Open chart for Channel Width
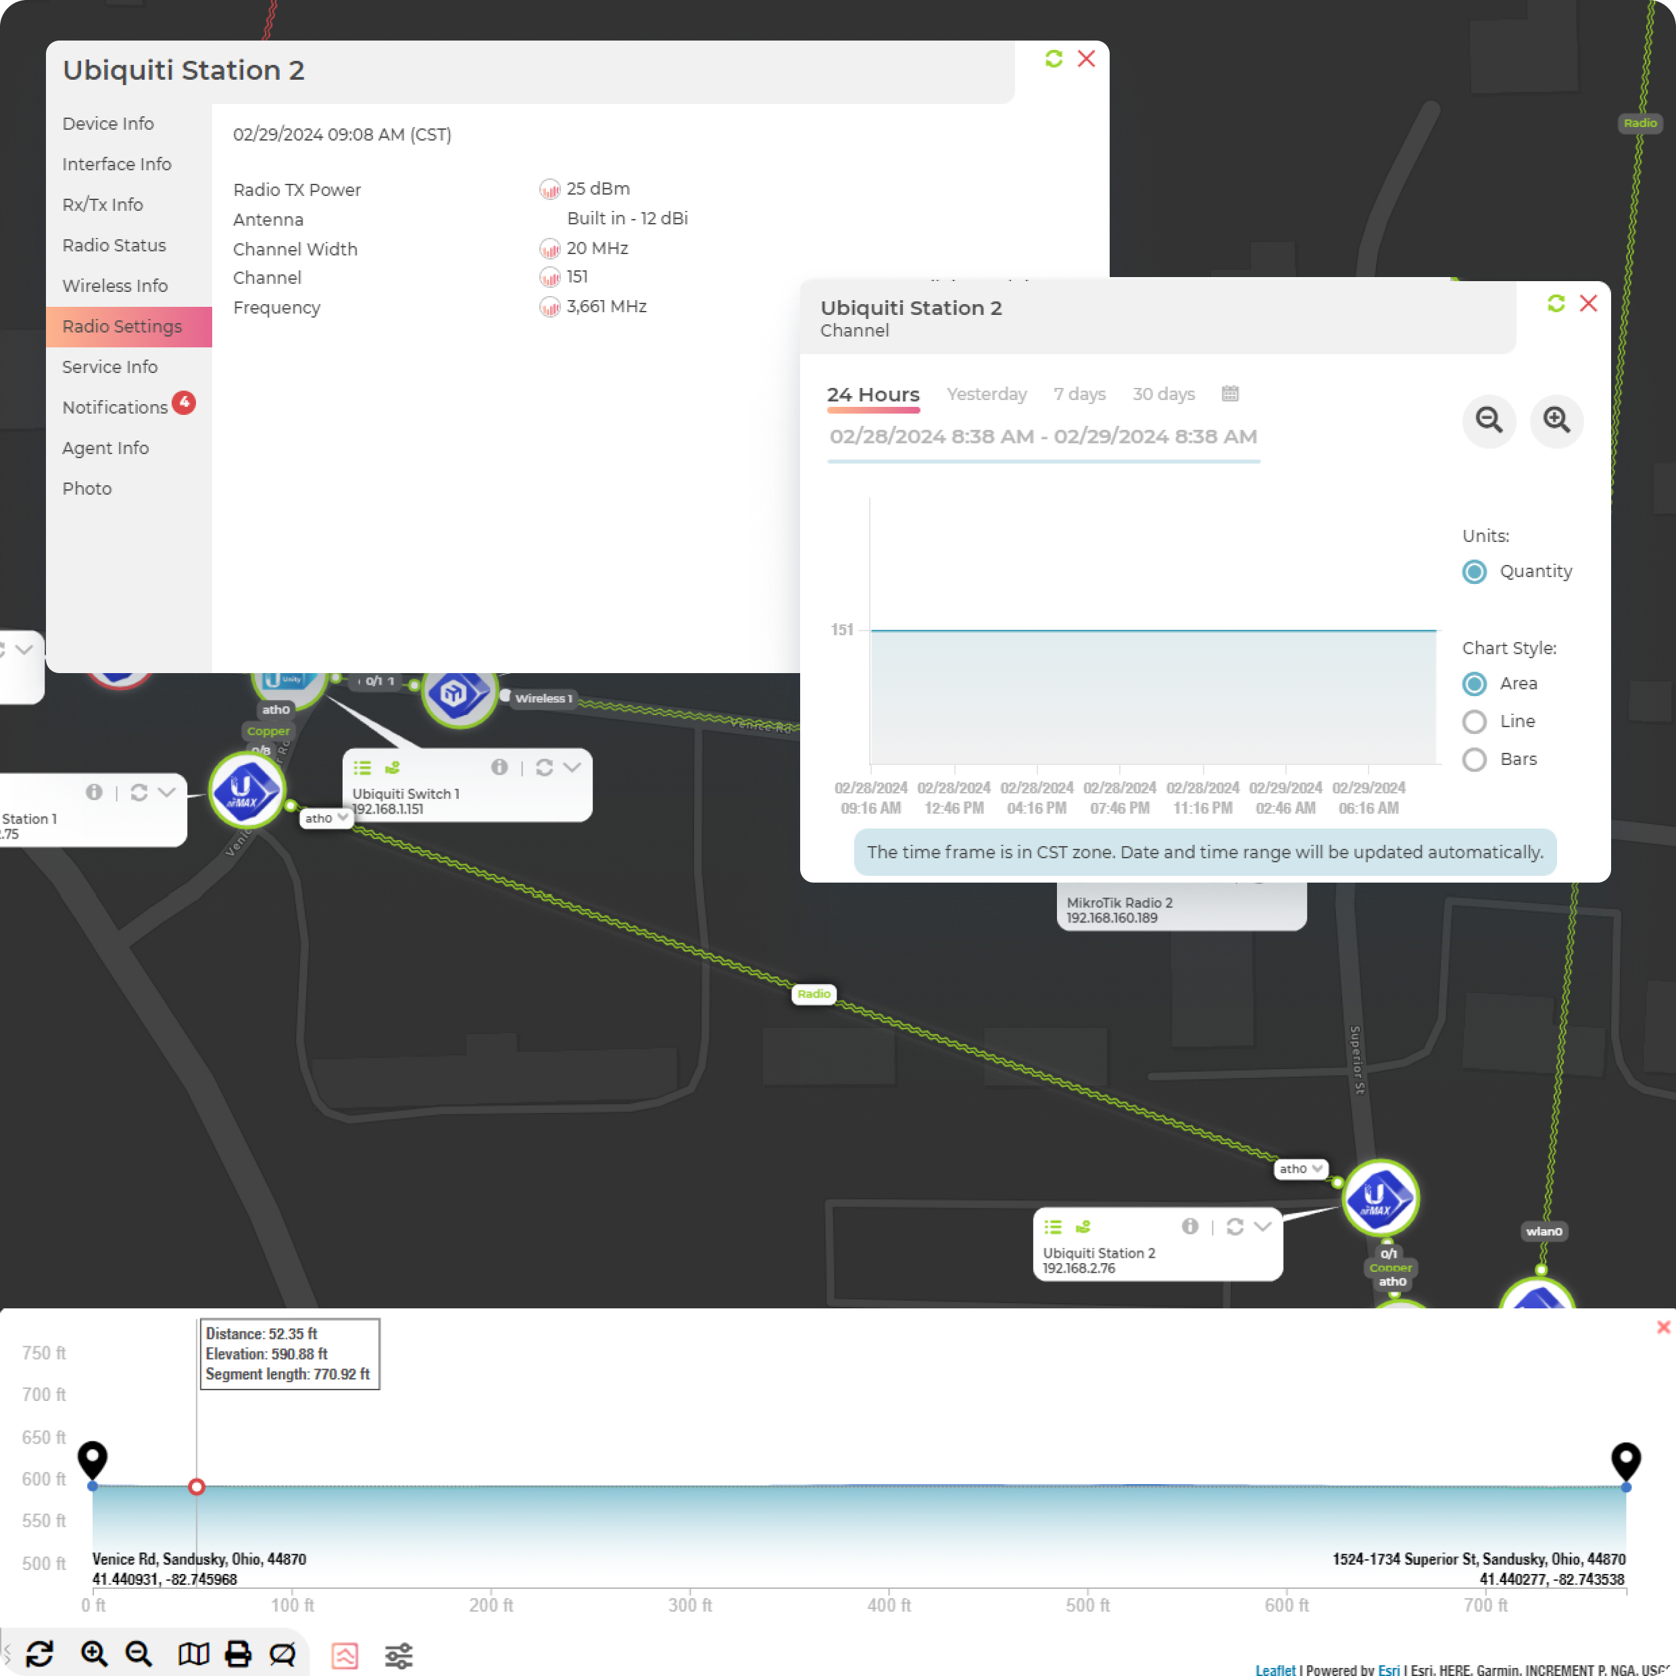 [550, 249]
